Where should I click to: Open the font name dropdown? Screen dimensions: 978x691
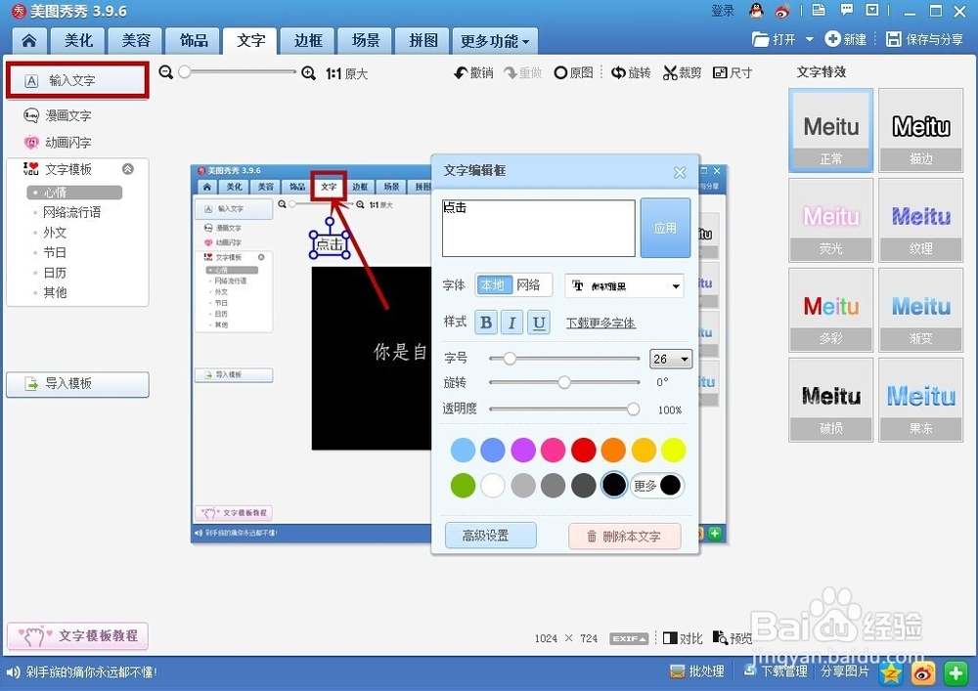pos(624,286)
